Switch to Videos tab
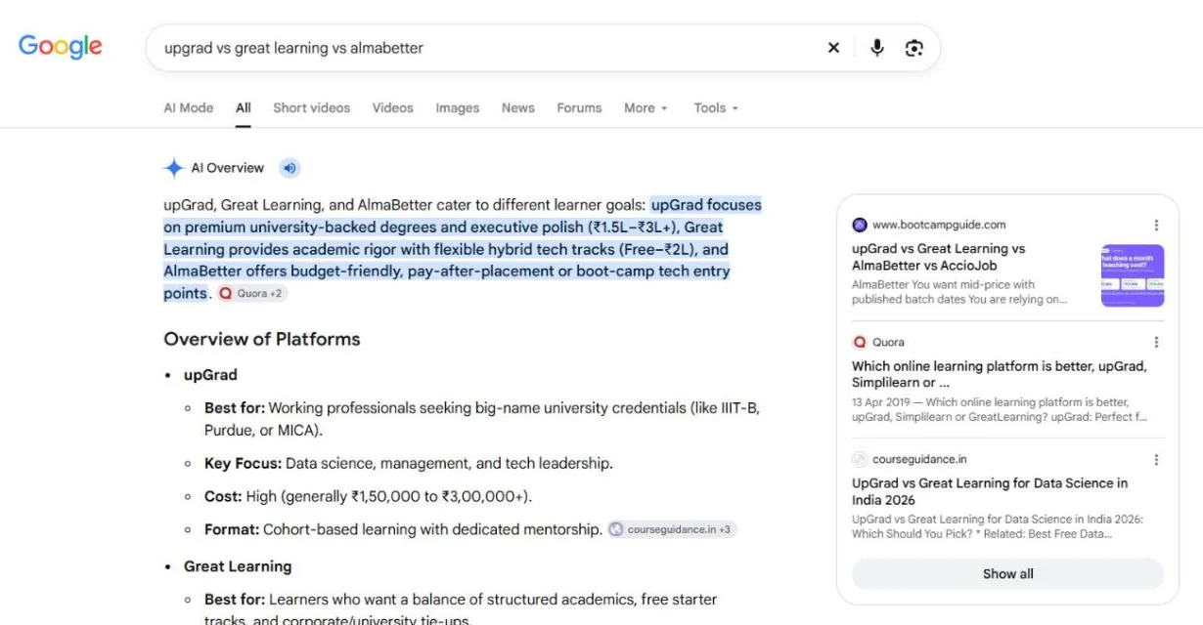The height and width of the screenshot is (625, 1203). [393, 108]
